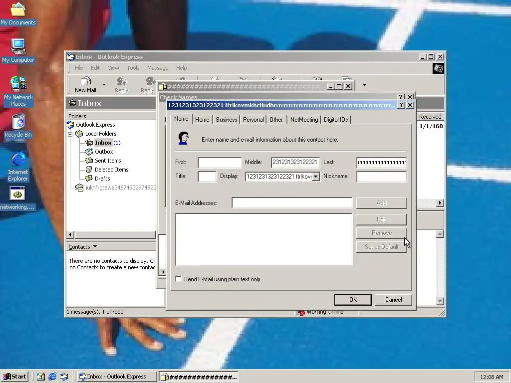Switch to the Digital IDs tab
The height and width of the screenshot is (383, 511).
tap(336, 120)
